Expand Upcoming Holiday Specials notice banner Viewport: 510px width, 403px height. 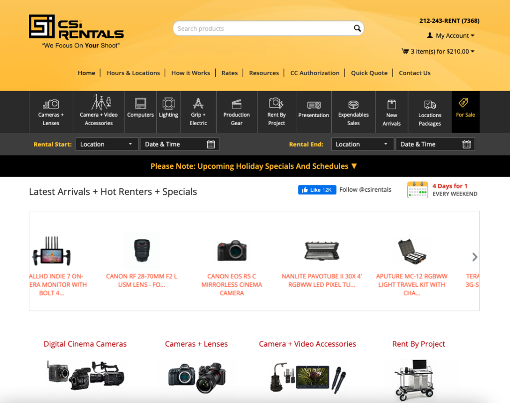click(254, 166)
